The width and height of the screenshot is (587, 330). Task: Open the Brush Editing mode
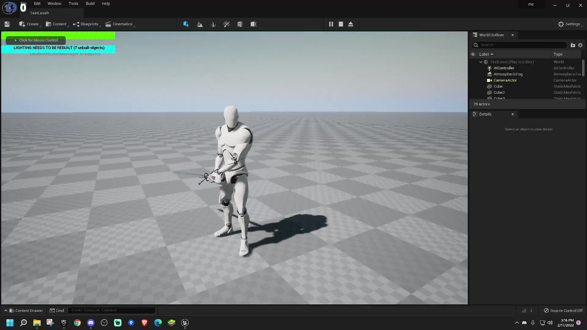coord(253,24)
